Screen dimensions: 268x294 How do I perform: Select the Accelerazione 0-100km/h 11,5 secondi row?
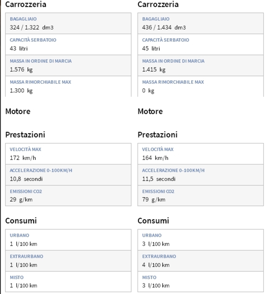pyautogui.click(x=201, y=175)
